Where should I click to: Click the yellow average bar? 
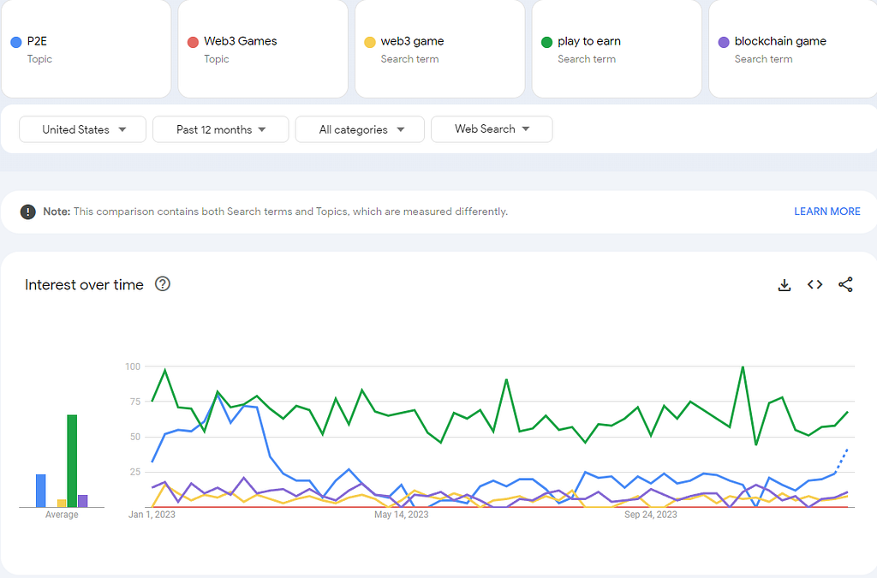(x=62, y=504)
